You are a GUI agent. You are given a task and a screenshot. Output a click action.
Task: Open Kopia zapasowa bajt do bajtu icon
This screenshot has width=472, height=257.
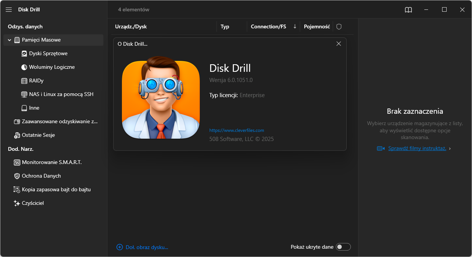tap(17, 190)
